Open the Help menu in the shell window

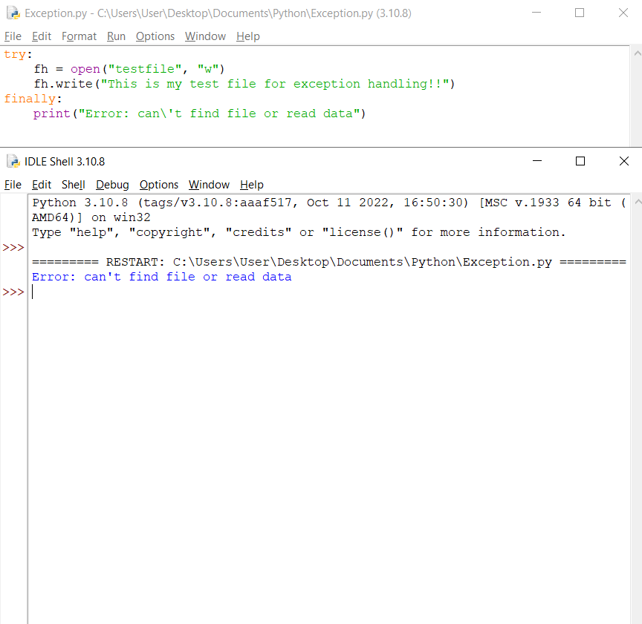pos(251,185)
